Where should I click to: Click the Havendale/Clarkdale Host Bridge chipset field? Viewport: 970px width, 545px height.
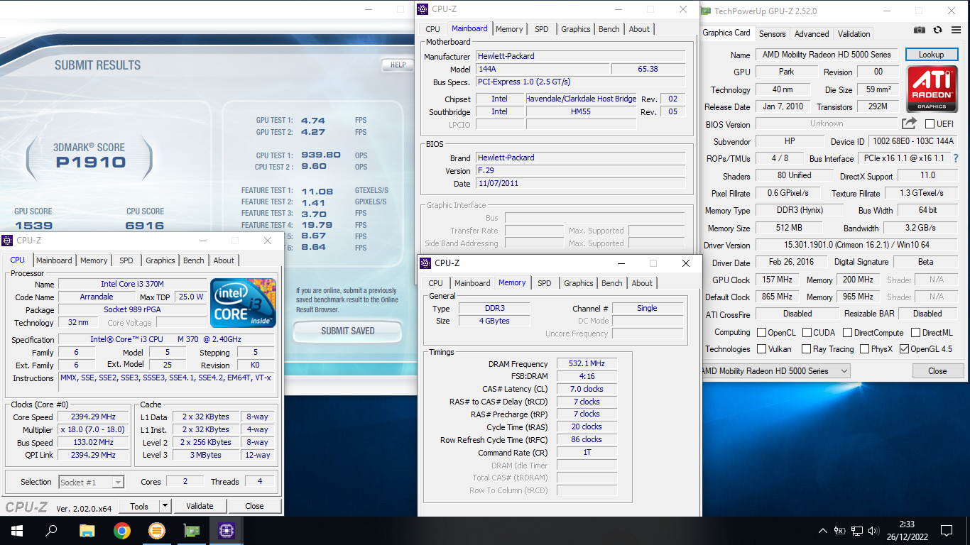click(581, 99)
